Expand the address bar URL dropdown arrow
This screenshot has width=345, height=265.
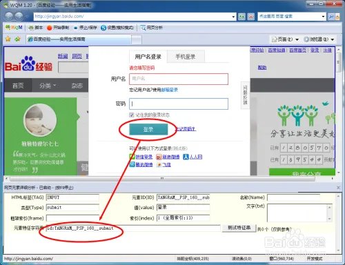point(233,17)
